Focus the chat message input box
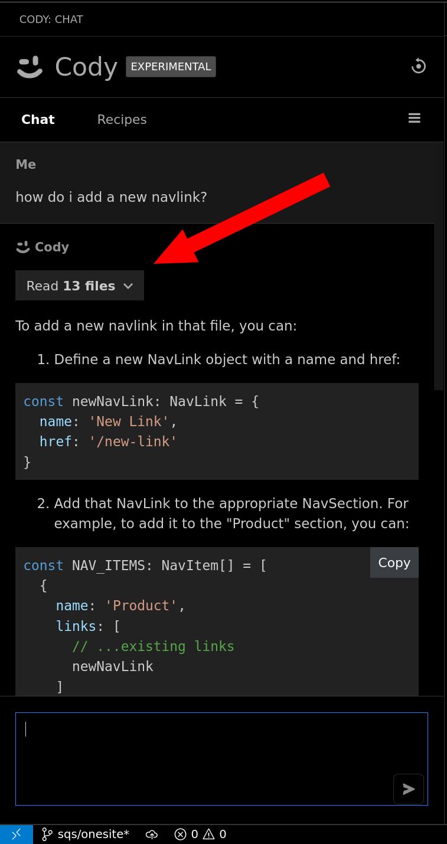This screenshot has width=447, height=844. (221, 759)
